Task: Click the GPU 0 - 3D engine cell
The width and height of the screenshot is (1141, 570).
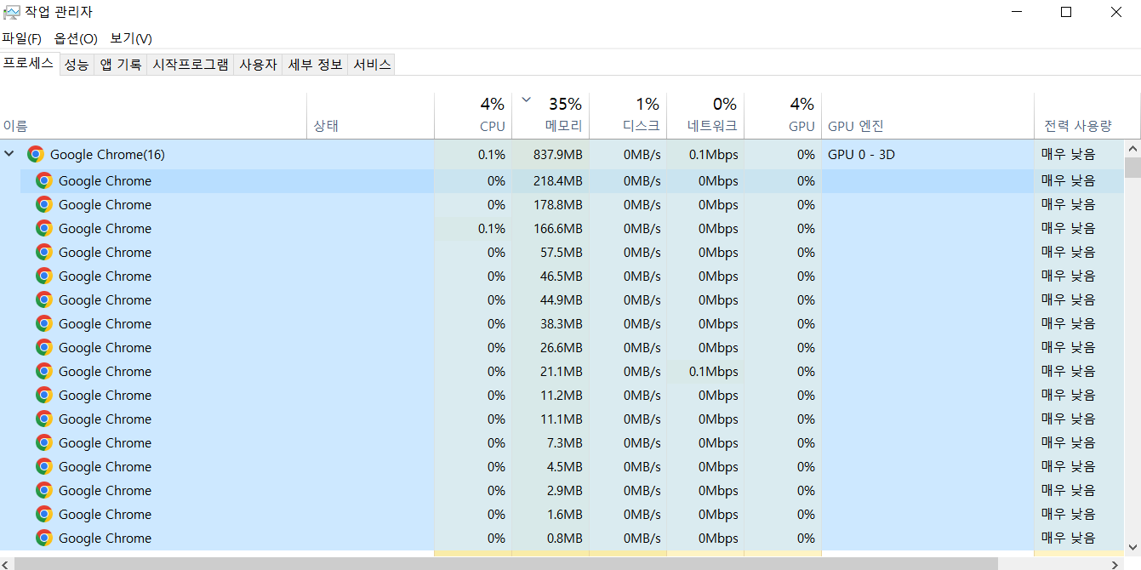Action: [x=927, y=155]
